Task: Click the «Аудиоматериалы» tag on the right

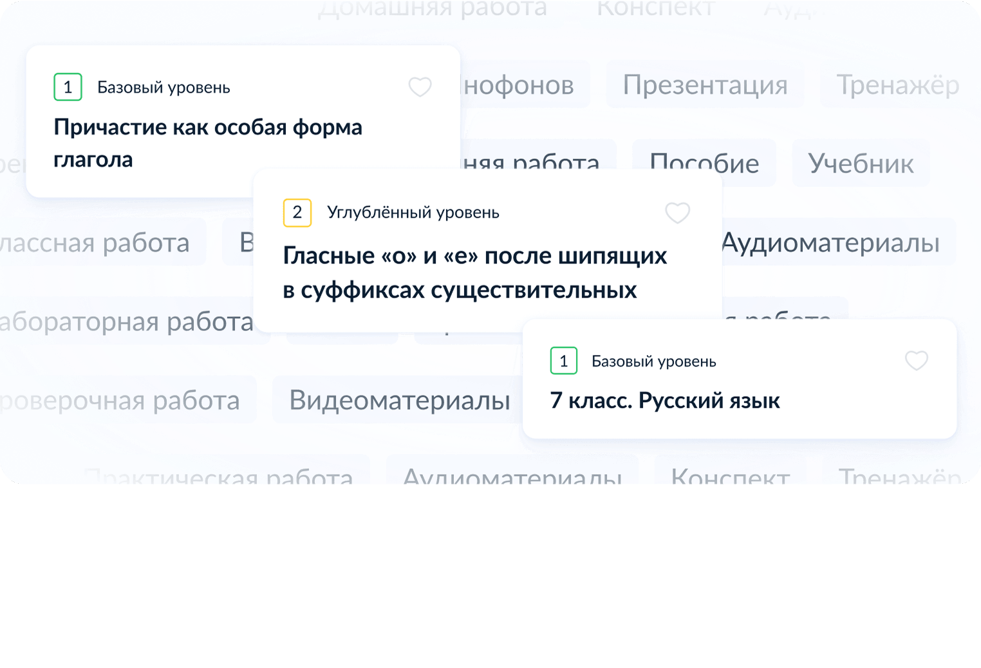Action: 830,243
